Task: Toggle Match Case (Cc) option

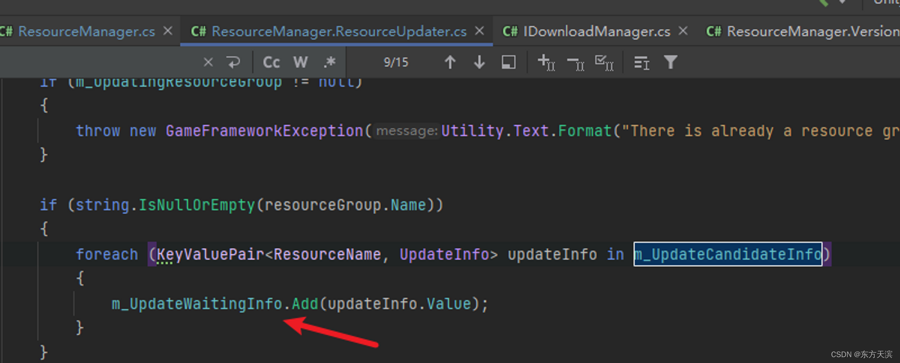Action: coord(271,62)
